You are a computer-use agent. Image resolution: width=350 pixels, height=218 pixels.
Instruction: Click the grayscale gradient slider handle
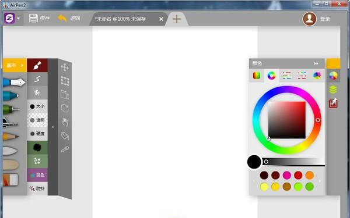pos(266,162)
